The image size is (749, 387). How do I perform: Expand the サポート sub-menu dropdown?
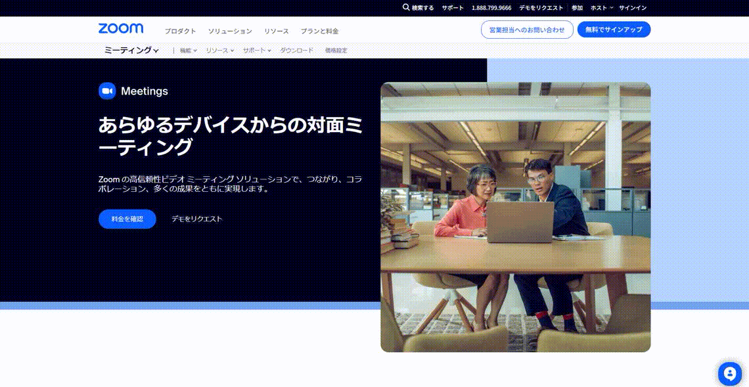(x=256, y=50)
